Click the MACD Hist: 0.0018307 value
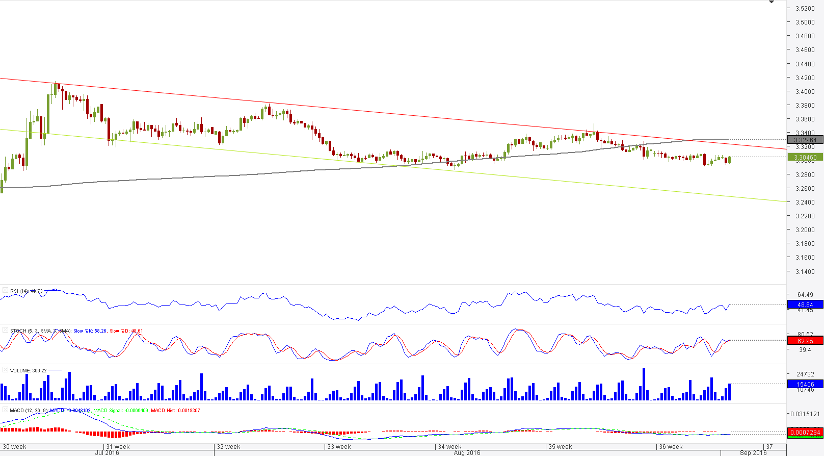This screenshot has width=824, height=456. [x=176, y=411]
